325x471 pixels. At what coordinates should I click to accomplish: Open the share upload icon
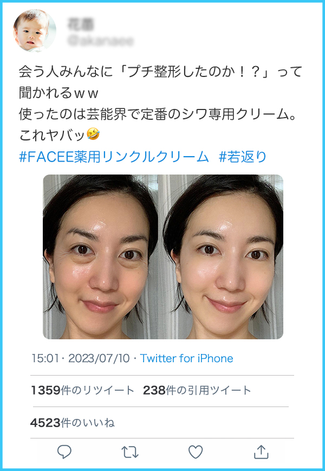(x=261, y=451)
